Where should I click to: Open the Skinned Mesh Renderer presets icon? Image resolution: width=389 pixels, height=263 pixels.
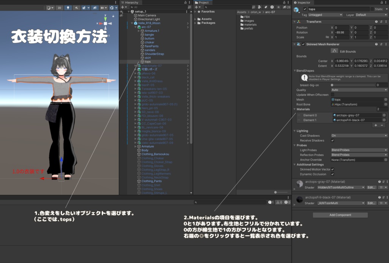click(381, 44)
